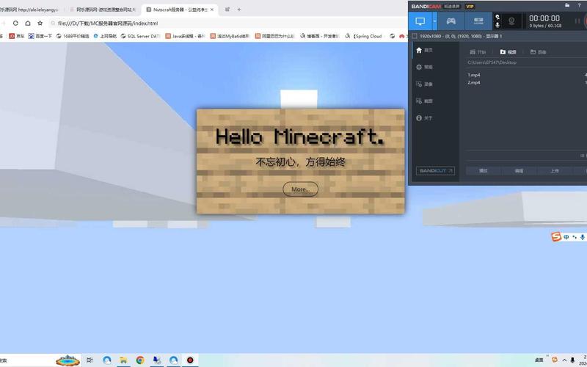The width and height of the screenshot is (587, 367).
Task: Click the Sogou input method S icon
Action: 556,236
